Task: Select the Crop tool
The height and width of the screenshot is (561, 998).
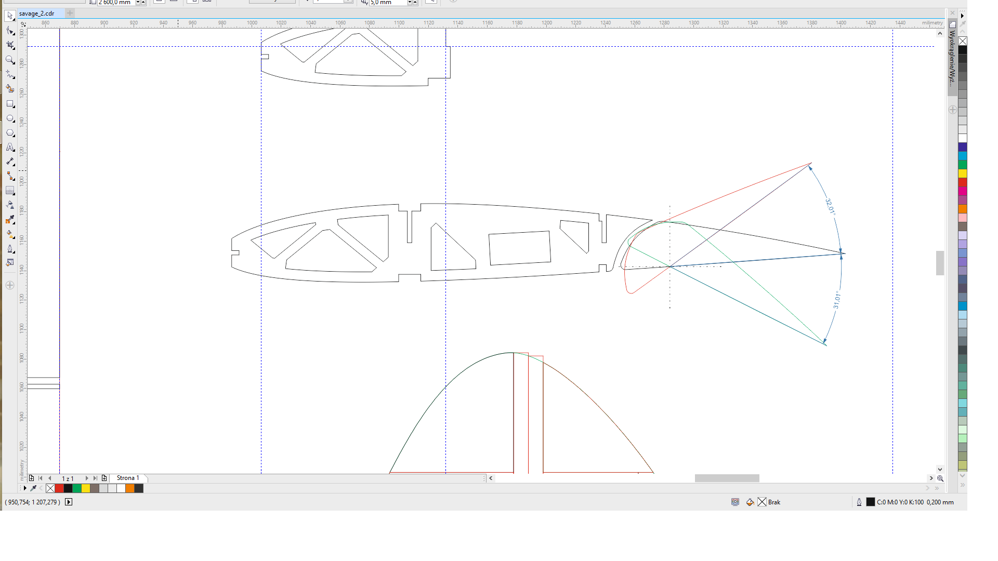Action: tap(10, 45)
